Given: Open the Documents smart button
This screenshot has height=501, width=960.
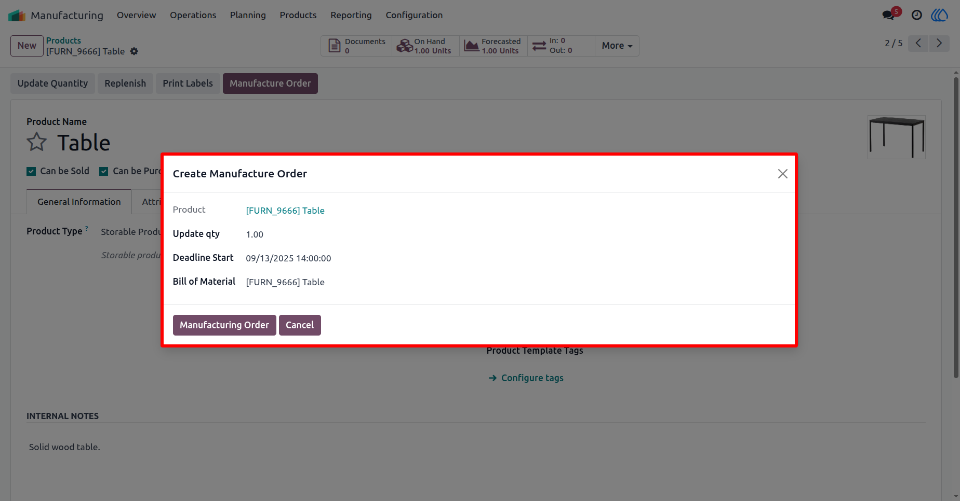Looking at the screenshot, I should coord(357,46).
